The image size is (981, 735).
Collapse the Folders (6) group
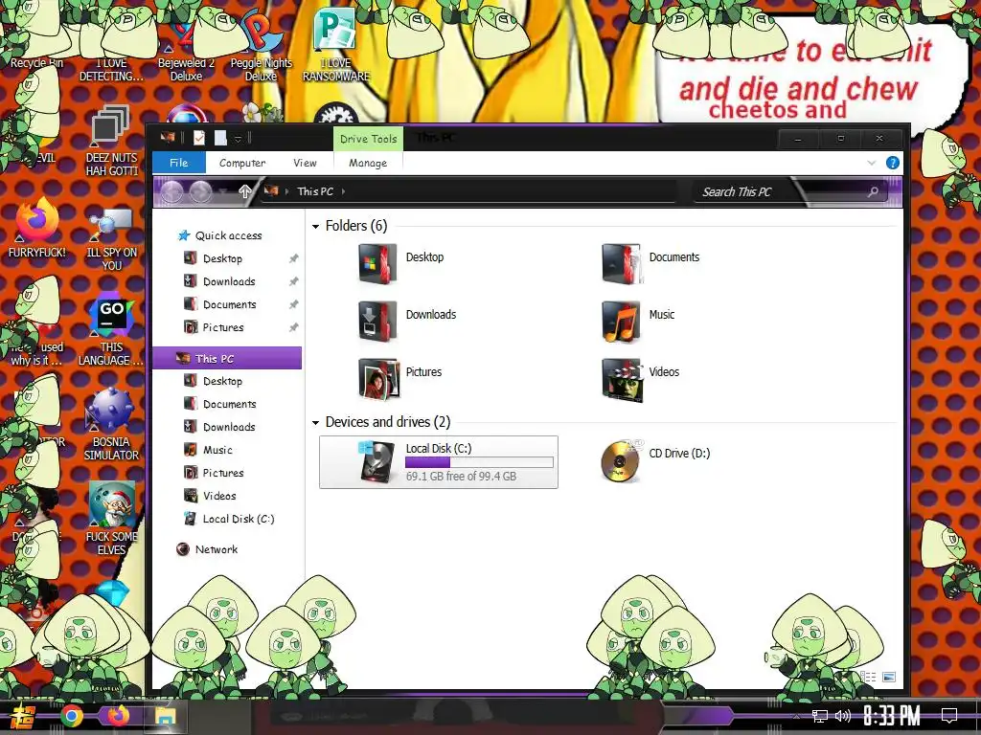pos(315,226)
